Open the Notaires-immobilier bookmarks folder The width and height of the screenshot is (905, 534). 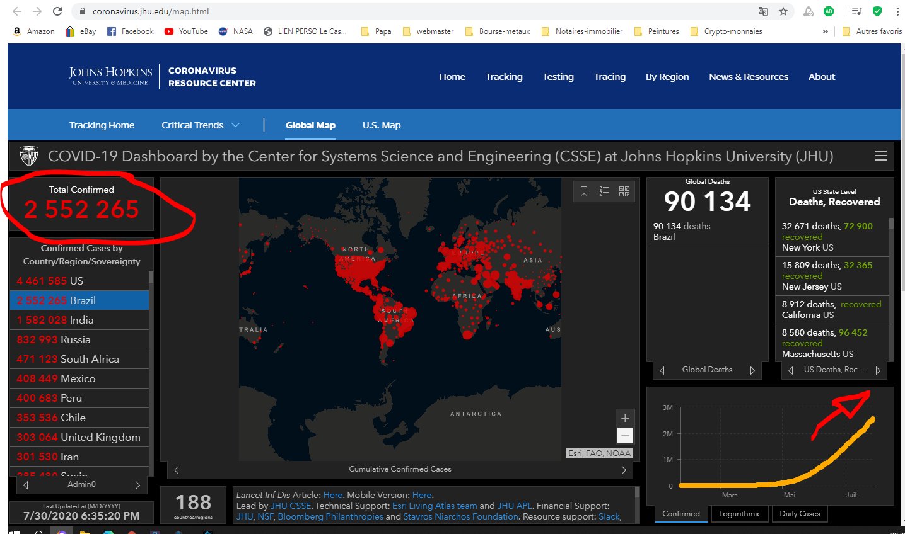click(x=582, y=31)
